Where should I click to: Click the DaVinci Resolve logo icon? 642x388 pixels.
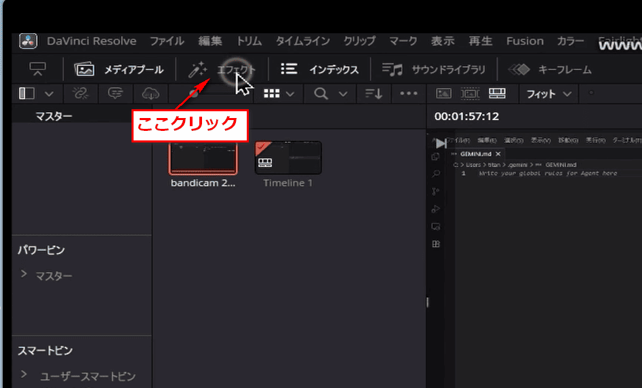pos(28,41)
